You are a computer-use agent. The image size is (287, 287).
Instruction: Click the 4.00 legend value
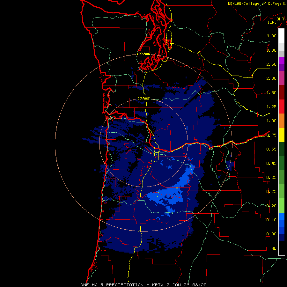[271, 36]
